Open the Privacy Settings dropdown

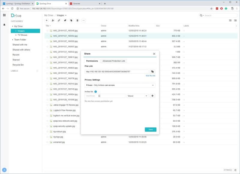click(x=120, y=85)
